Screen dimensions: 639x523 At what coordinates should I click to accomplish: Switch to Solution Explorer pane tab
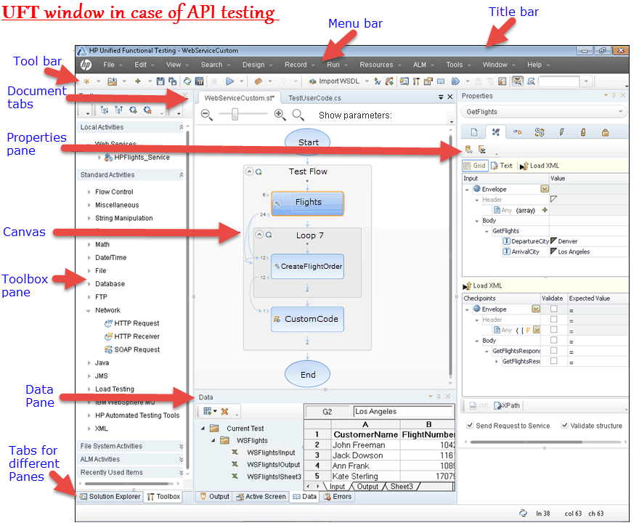(110, 497)
